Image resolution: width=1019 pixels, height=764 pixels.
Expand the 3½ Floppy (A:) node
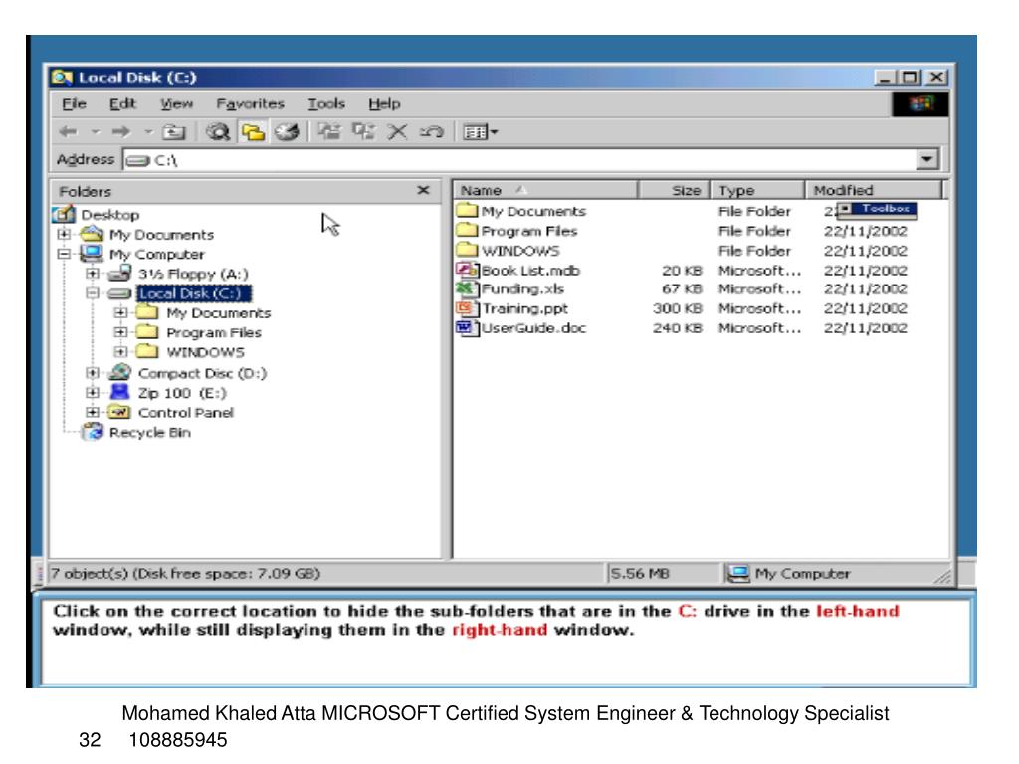[93, 274]
